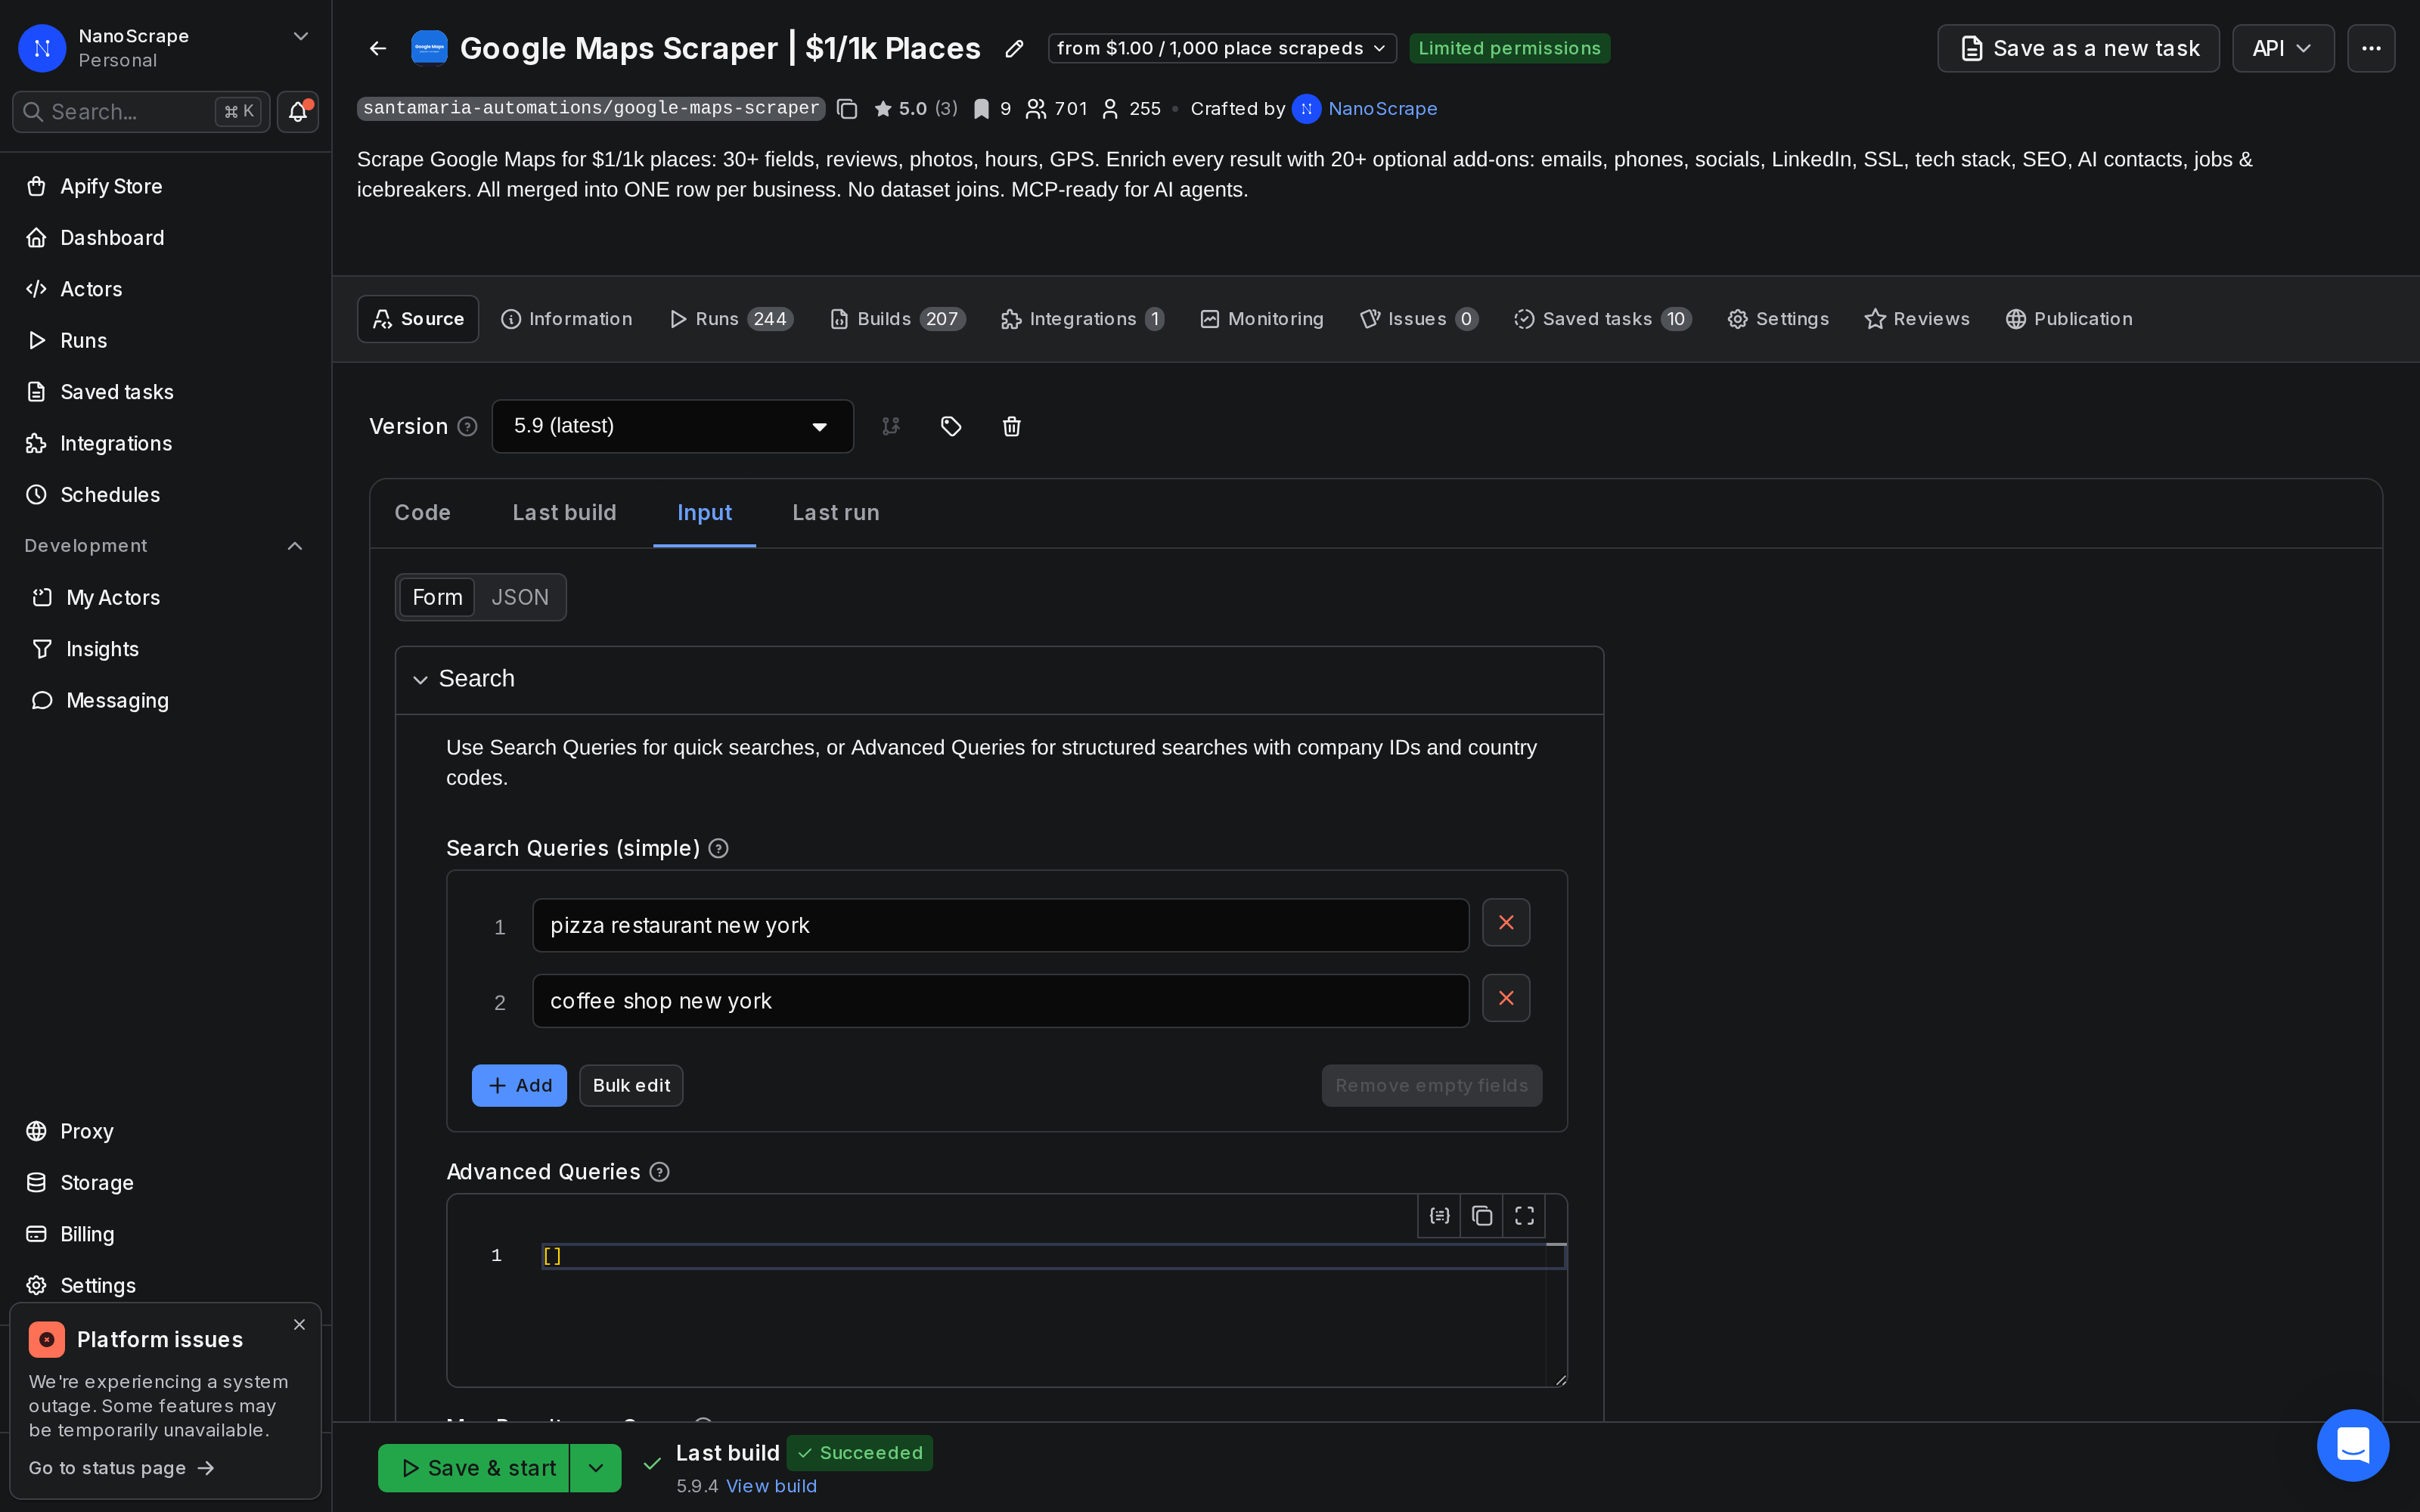This screenshot has height=1512, width=2420.
Task: Open the Last build sub-tab
Action: [x=565, y=513]
